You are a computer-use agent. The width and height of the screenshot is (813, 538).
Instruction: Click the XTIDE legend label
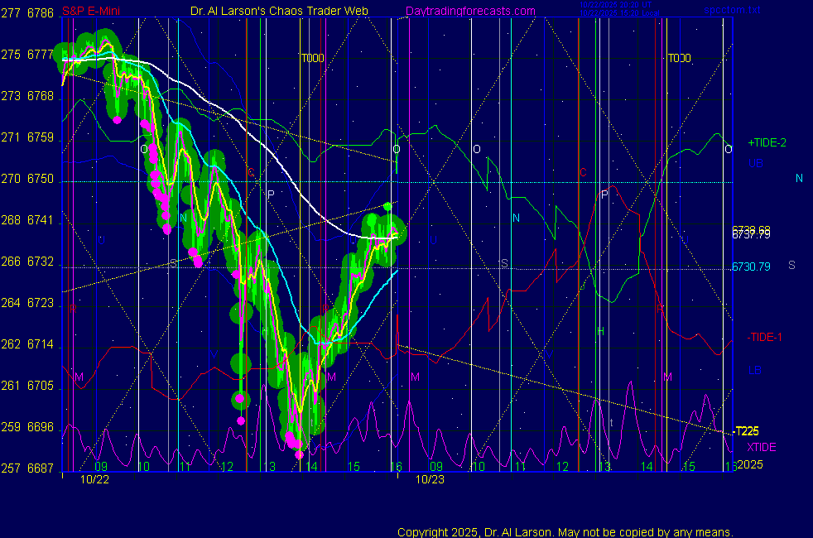(761, 447)
